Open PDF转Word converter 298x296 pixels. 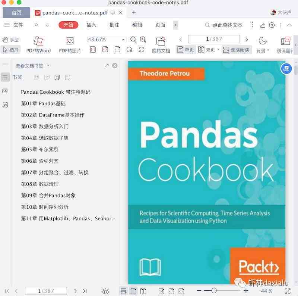39,45
